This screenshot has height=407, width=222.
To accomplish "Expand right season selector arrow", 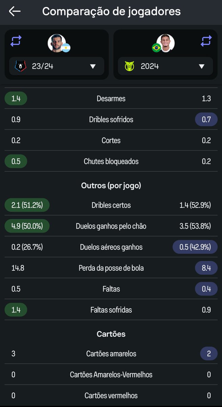I will (202, 66).
